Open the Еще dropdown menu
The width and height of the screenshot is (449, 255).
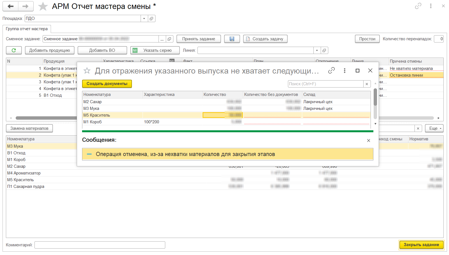434,128
